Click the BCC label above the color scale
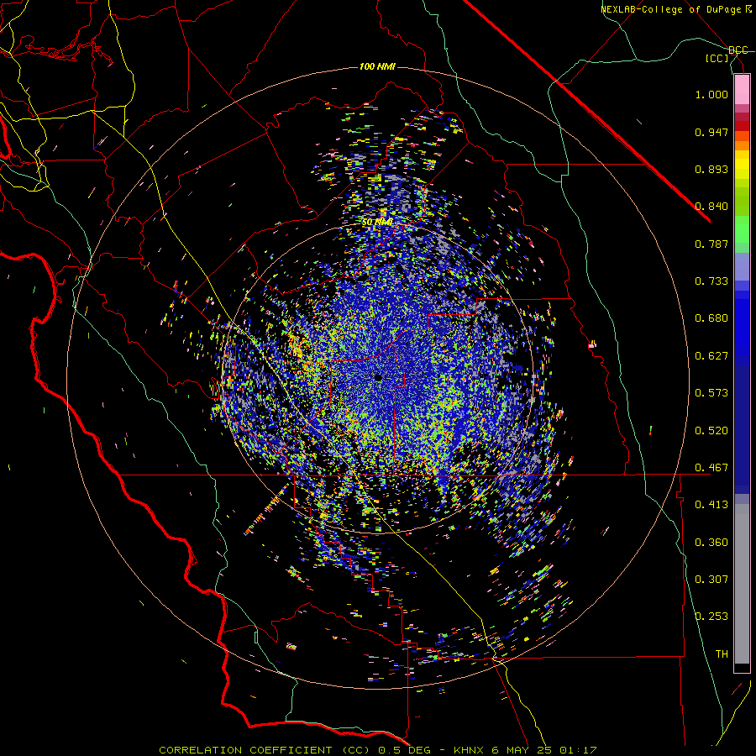Viewport: 756px width, 756px height. (738, 50)
